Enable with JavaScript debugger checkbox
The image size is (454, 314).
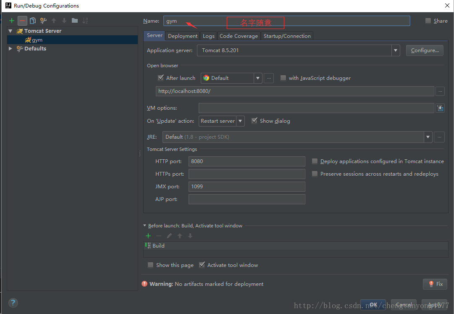[x=283, y=78]
